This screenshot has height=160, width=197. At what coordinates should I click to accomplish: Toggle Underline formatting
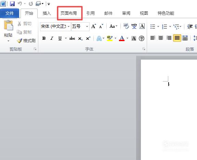(60, 38)
